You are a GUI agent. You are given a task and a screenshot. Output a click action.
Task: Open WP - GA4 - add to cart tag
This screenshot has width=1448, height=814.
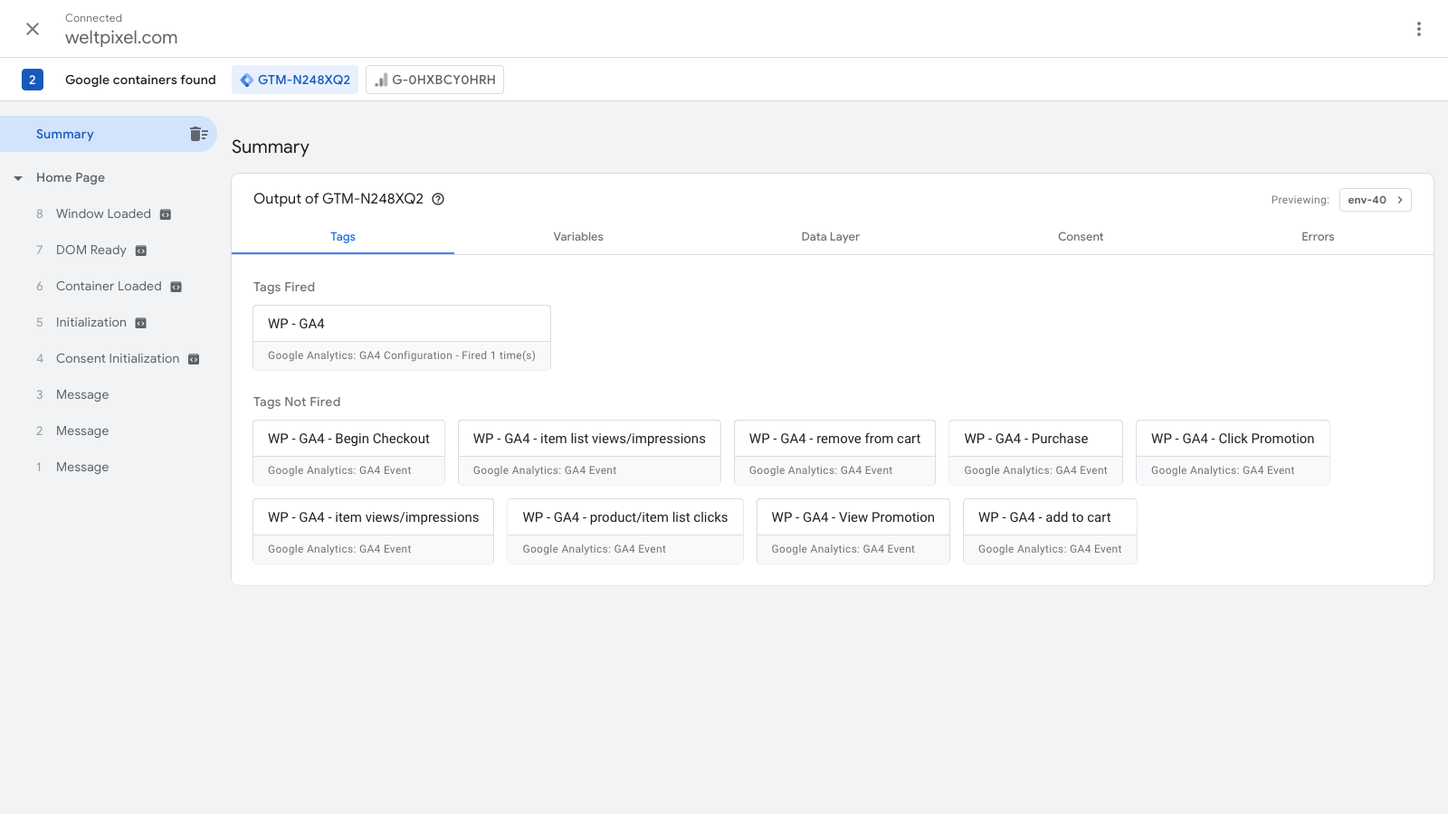pos(1050,531)
